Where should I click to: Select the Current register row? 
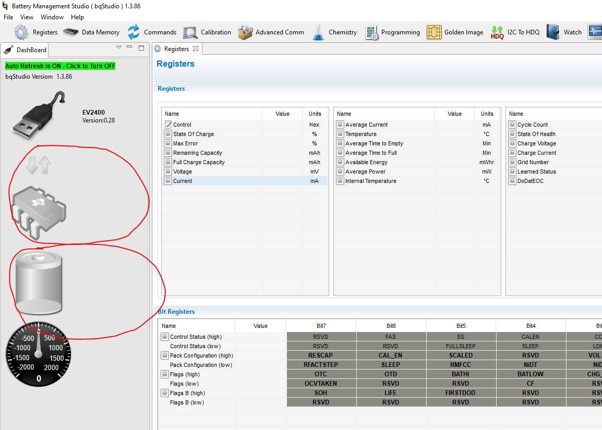245,181
